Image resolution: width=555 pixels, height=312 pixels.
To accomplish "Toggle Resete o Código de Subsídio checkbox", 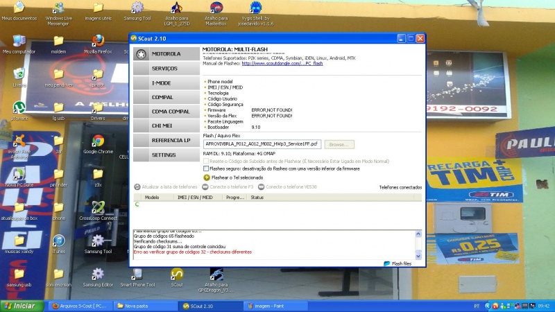I will tap(206, 161).
